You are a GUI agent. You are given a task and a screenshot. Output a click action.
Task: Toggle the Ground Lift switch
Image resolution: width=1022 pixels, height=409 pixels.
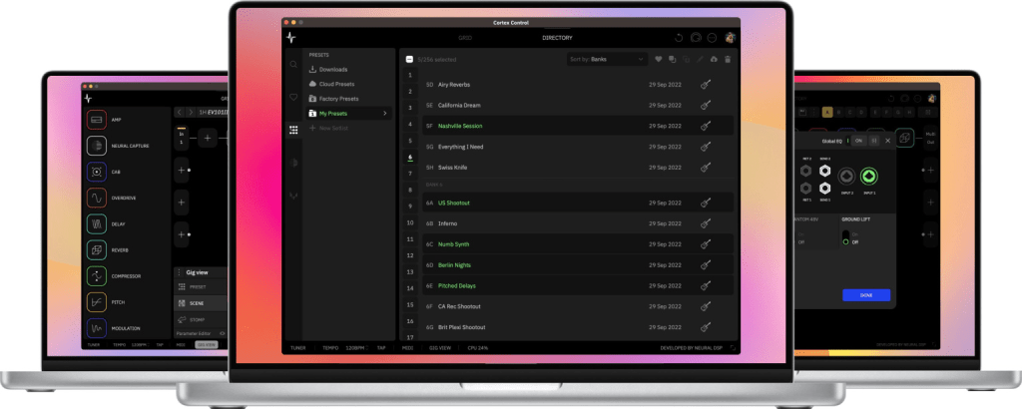point(844,237)
